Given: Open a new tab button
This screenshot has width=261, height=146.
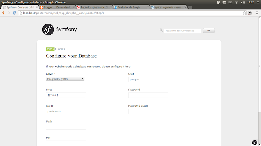Looking at the screenshot, I should point(190,7).
